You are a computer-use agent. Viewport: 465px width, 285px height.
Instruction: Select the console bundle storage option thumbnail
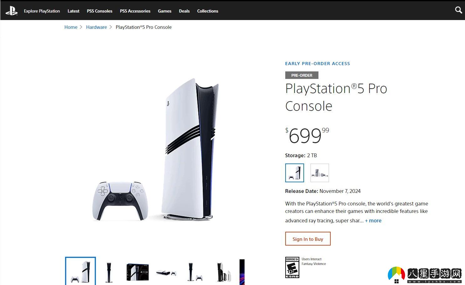coord(320,173)
